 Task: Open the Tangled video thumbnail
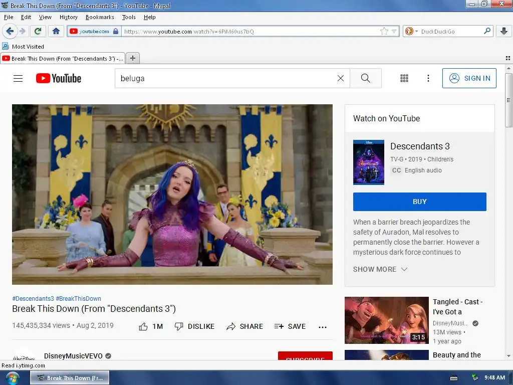point(386,320)
